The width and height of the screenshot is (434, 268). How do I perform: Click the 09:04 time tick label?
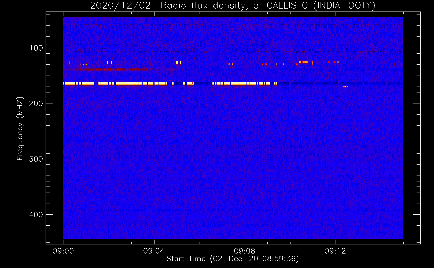(154, 251)
